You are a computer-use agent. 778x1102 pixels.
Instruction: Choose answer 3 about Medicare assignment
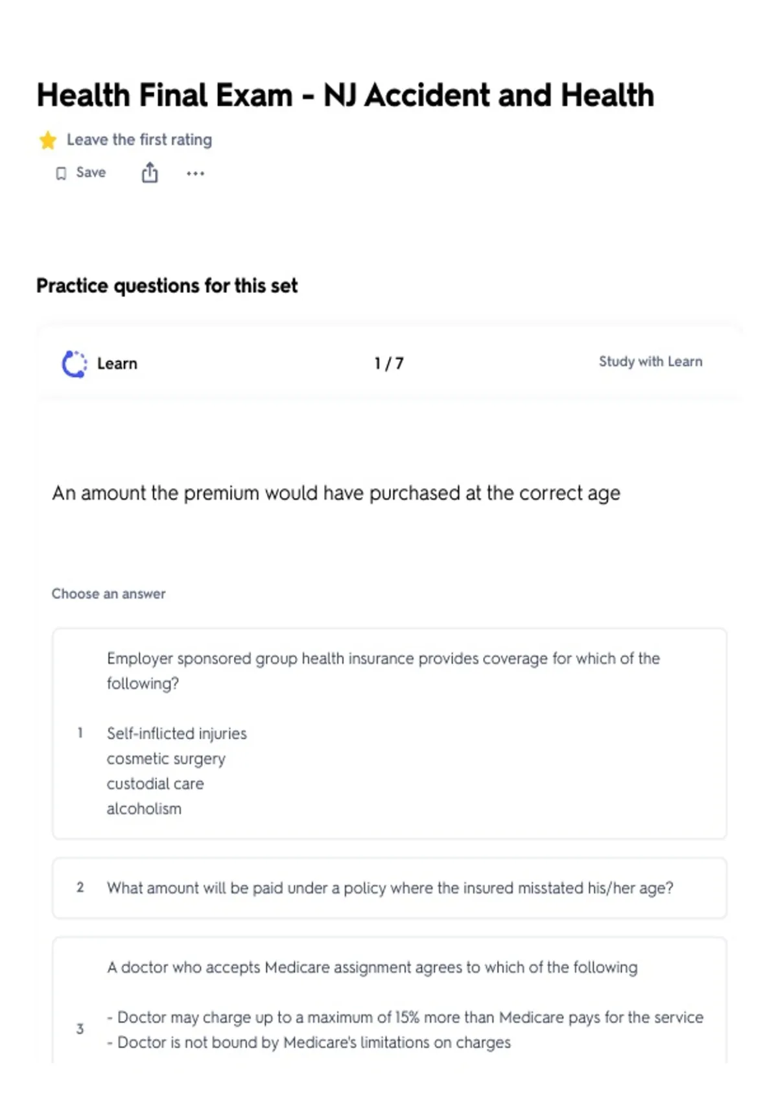click(x=389, y=1000)
